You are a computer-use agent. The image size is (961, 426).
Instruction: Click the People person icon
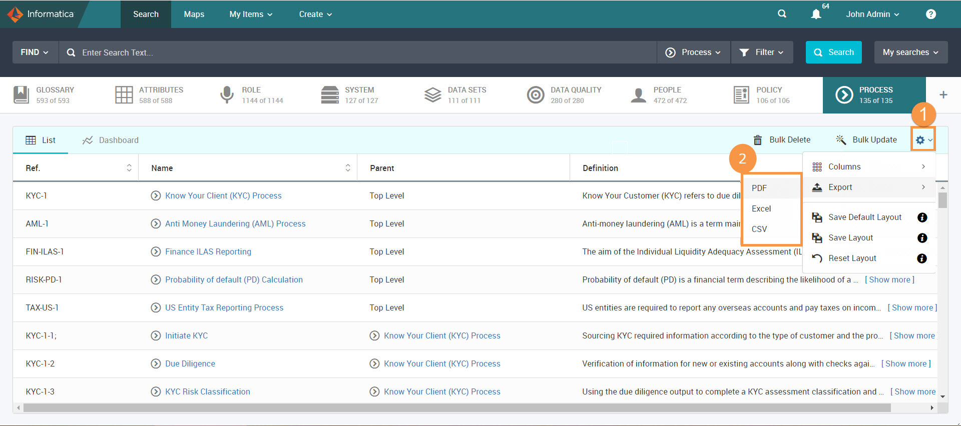coord(639,94)
